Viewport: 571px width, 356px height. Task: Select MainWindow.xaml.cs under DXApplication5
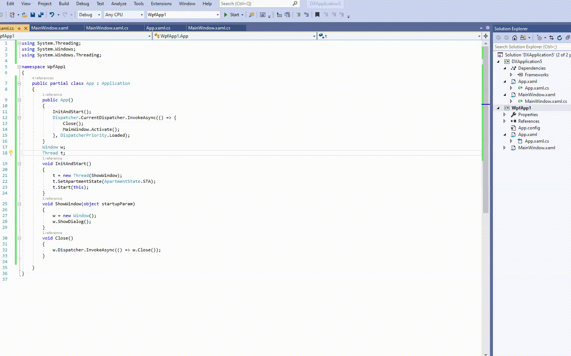click(546, 101)
